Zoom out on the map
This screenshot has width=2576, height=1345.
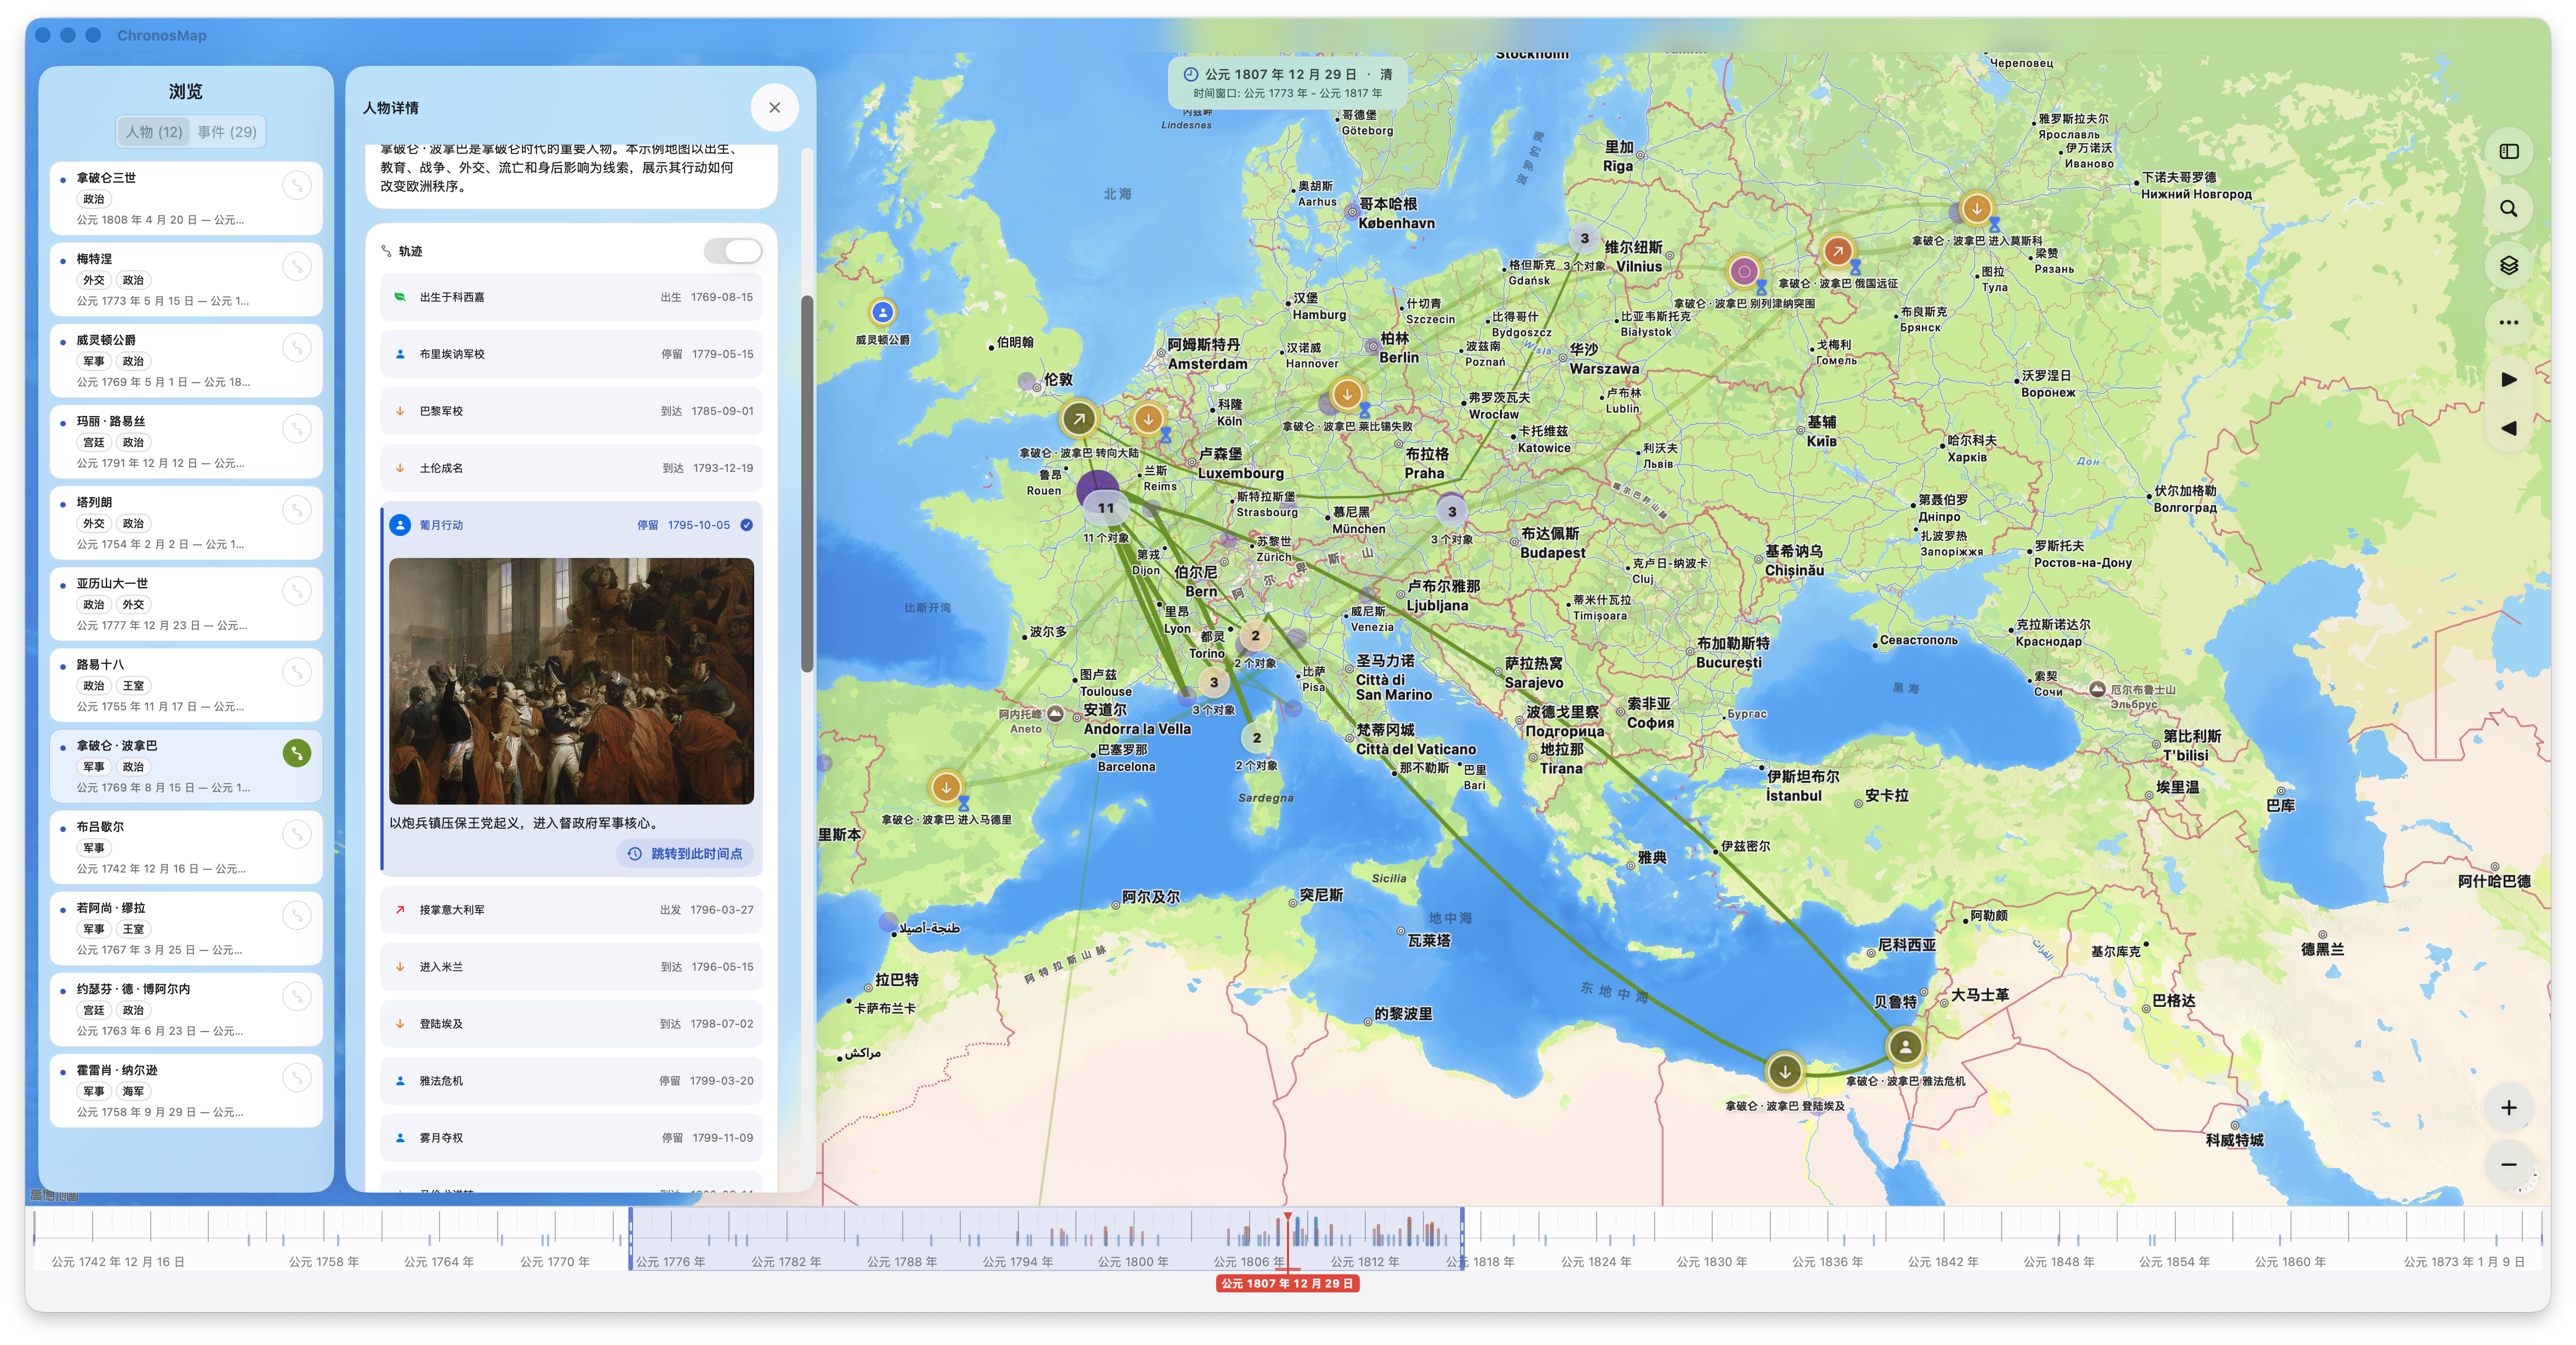pos(2508,1164)
